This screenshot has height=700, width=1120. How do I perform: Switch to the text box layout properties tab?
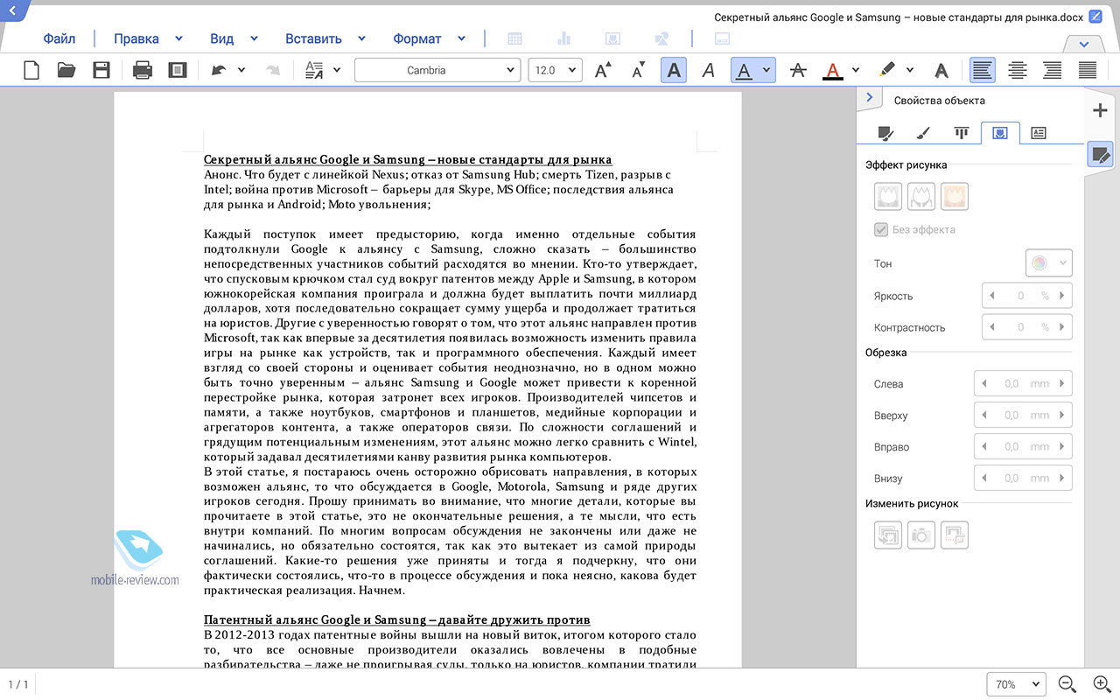[x=1038, y=133]
